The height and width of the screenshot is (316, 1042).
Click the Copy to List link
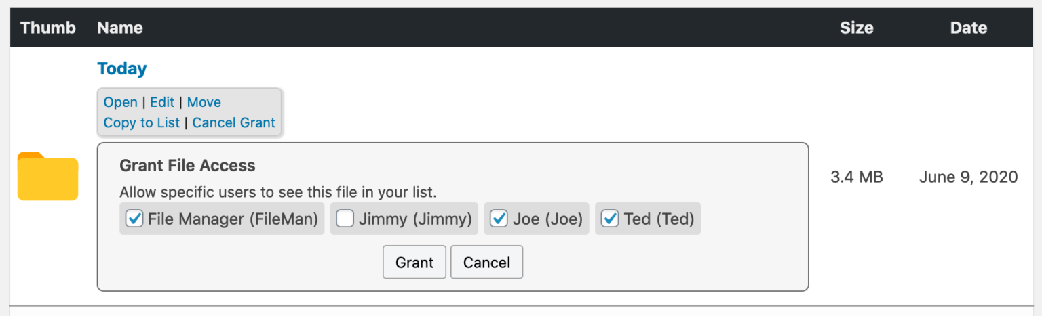click(x=142, y=122)
